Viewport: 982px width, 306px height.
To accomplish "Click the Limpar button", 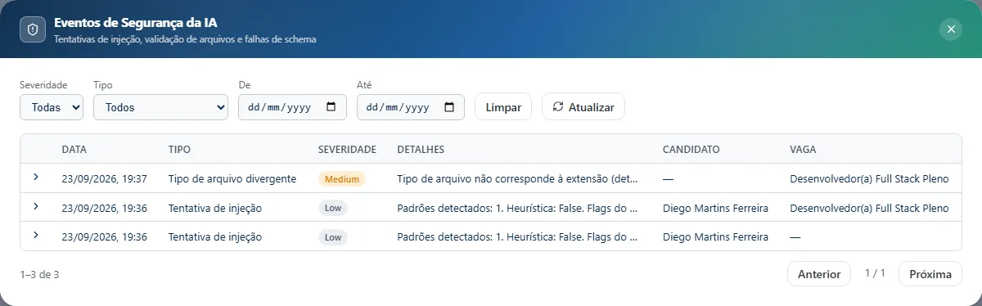I will click(503, 107).
